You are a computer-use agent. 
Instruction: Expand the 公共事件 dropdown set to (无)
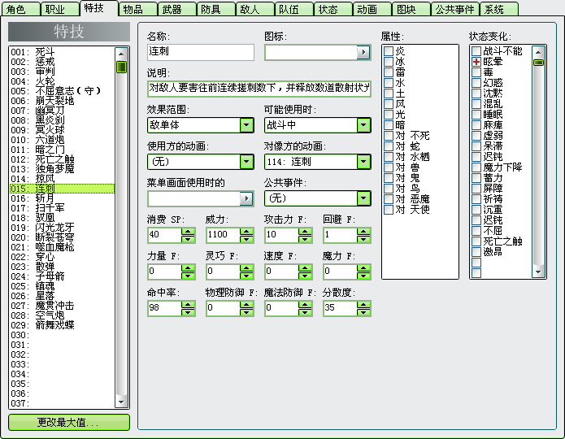point(363,198)
